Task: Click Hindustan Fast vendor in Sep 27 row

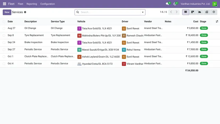Action: [153, 49]
